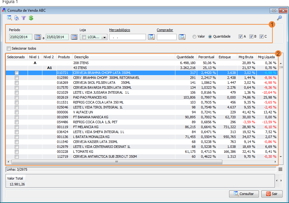Open the Comprador lookup search icon
Viewport: 289px width, 203px height.
182,37
